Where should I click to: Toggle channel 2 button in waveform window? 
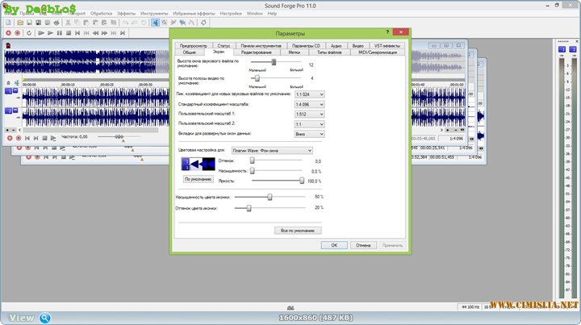[x=9, y=110]
